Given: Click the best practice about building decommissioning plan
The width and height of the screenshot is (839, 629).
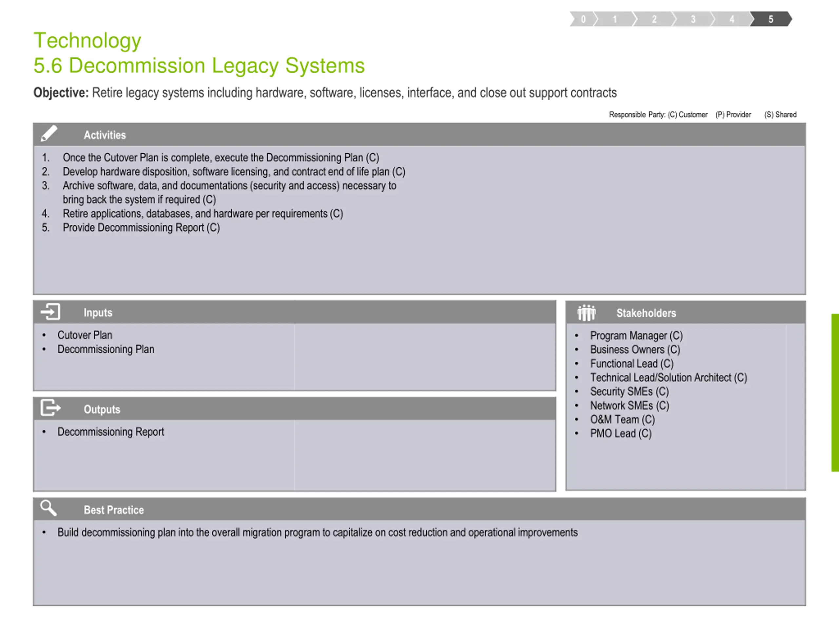Looking at the screenshot, I should pyautogui.click(x=318, y=533).
